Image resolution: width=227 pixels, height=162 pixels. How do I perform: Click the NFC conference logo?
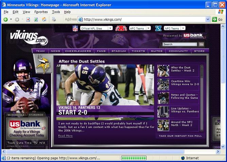pos(158,28)
